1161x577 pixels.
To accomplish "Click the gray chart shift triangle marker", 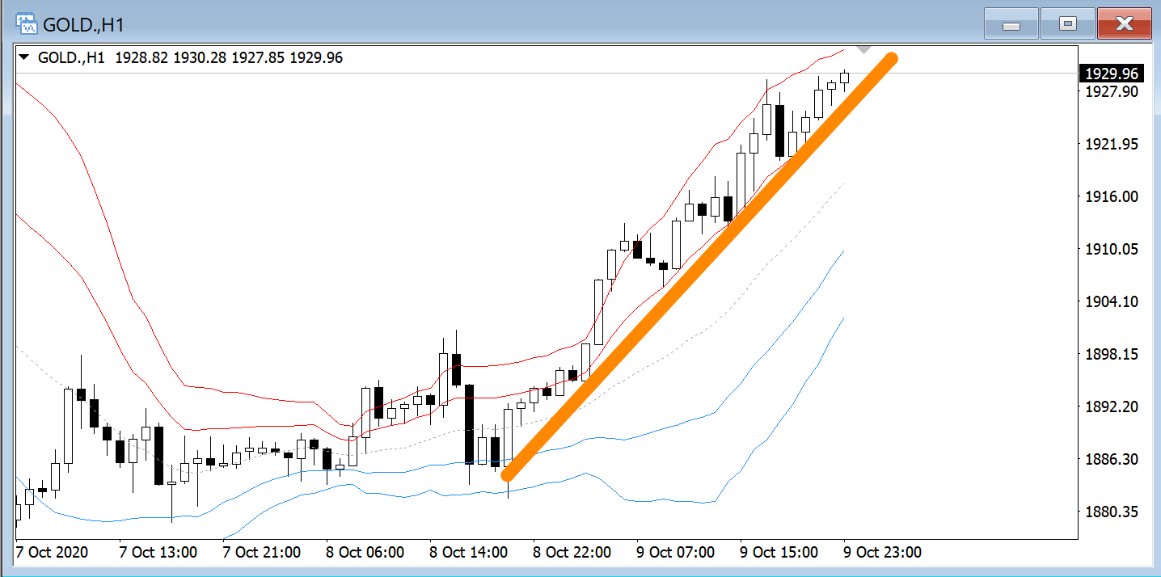I will (863, 49).
